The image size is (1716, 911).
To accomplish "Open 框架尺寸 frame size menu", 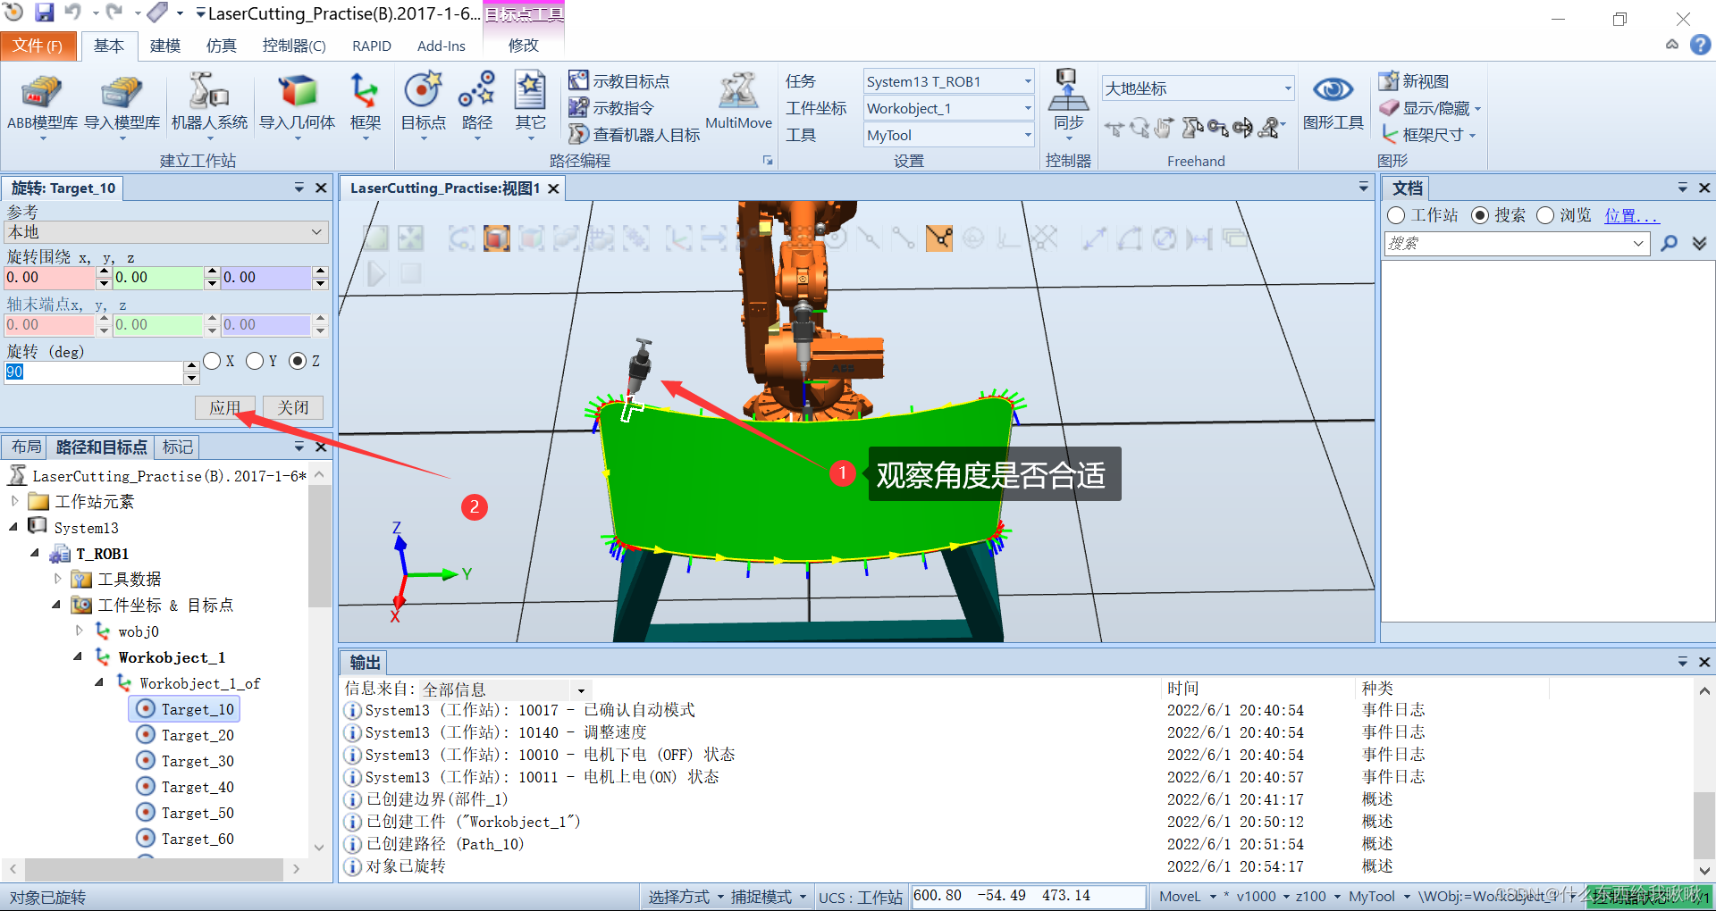I will click(1428, 135).
